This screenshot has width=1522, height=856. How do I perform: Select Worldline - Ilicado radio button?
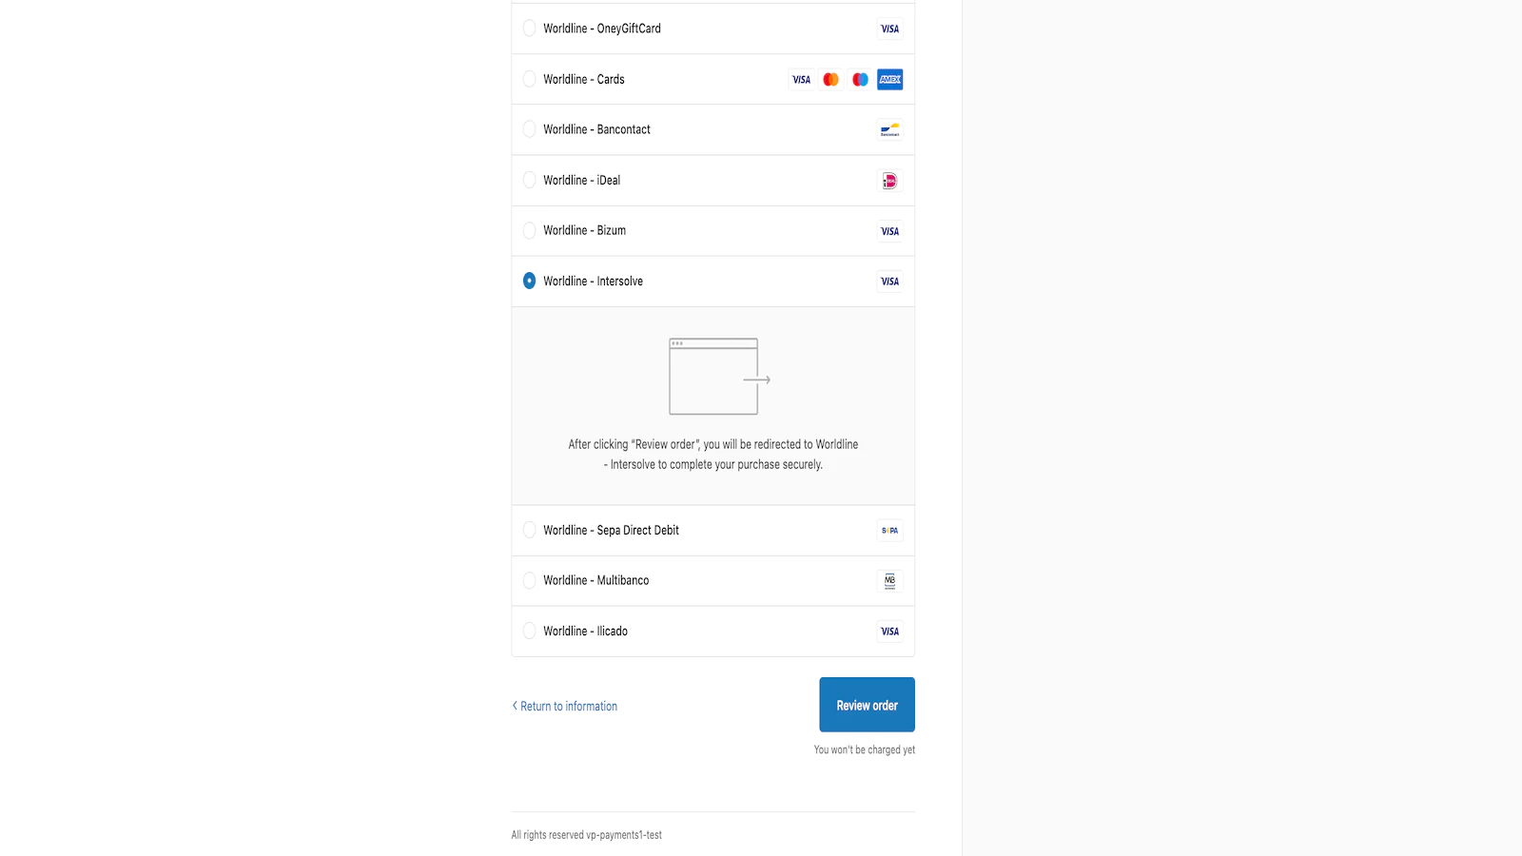[529, 631]
